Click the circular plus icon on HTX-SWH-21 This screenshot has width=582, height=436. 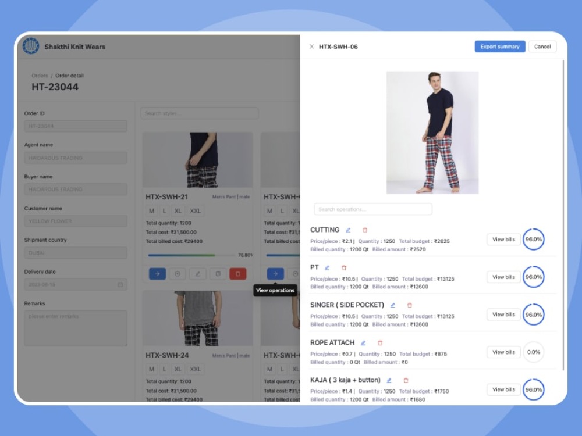178,274
